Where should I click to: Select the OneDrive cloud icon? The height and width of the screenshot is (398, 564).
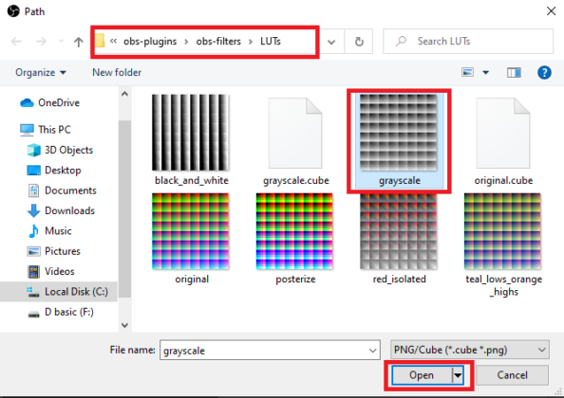pos(27,102)
